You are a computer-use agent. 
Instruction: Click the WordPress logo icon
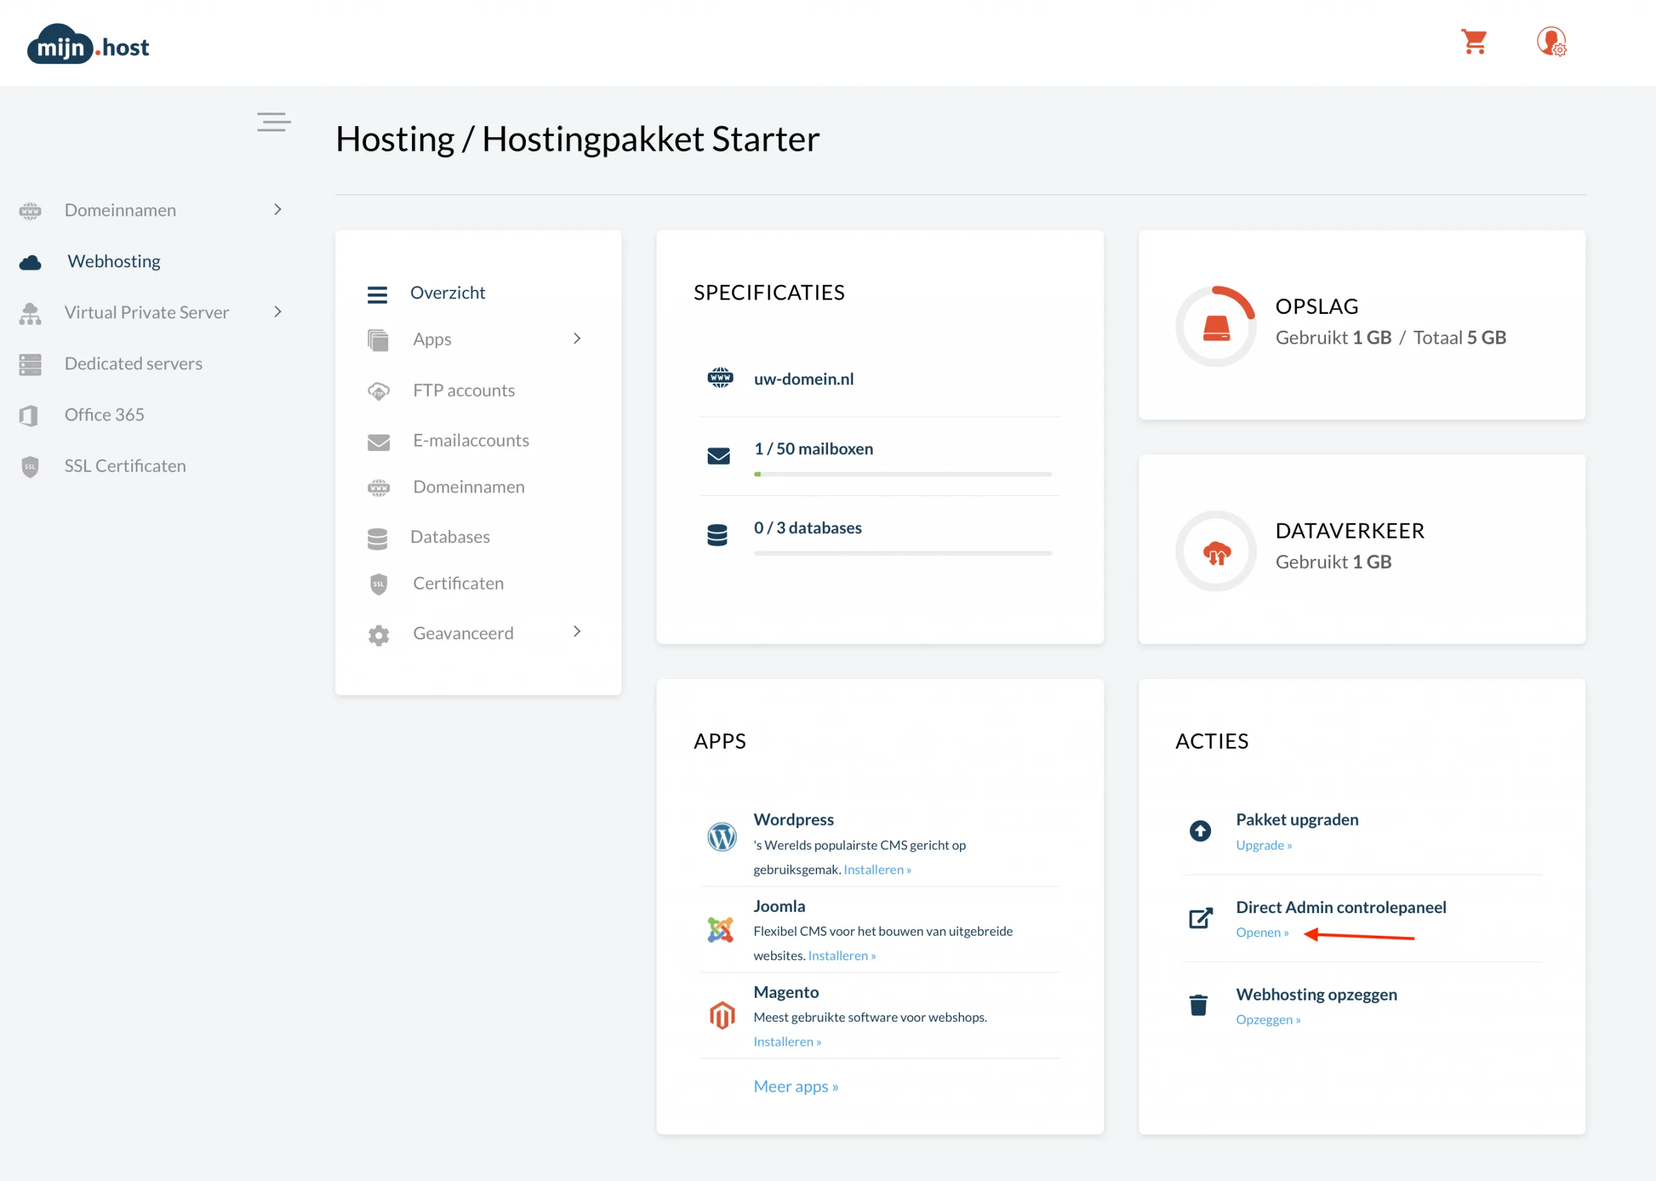[721, 837]
